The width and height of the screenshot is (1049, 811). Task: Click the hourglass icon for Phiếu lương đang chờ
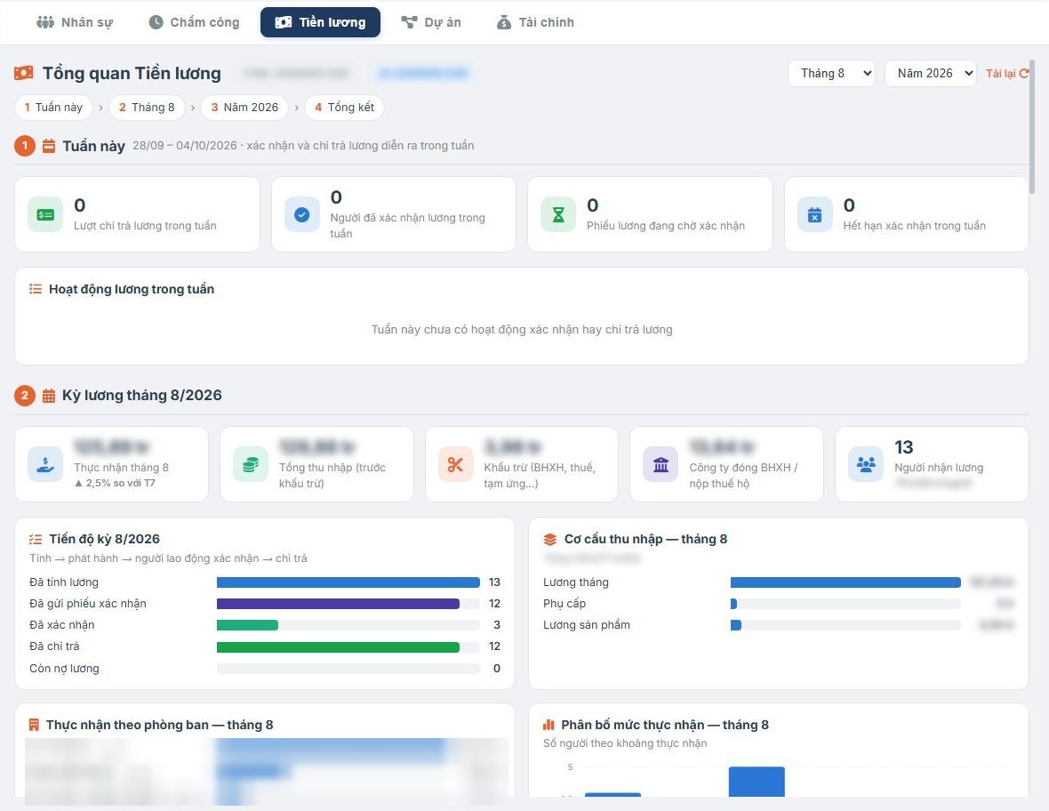(x=558, y=215)
